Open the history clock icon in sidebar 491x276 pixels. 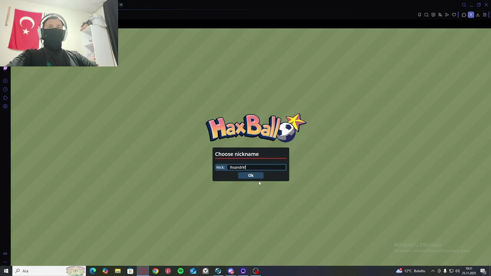[x=5, y=89]
